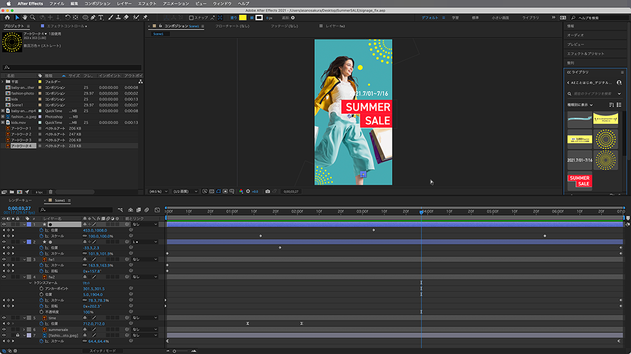
Task: Click the trash icon in Project panel
Action: click(x=51, y=192)
